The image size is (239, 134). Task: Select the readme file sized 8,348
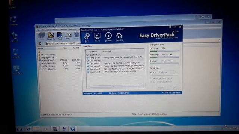[59, 69]
